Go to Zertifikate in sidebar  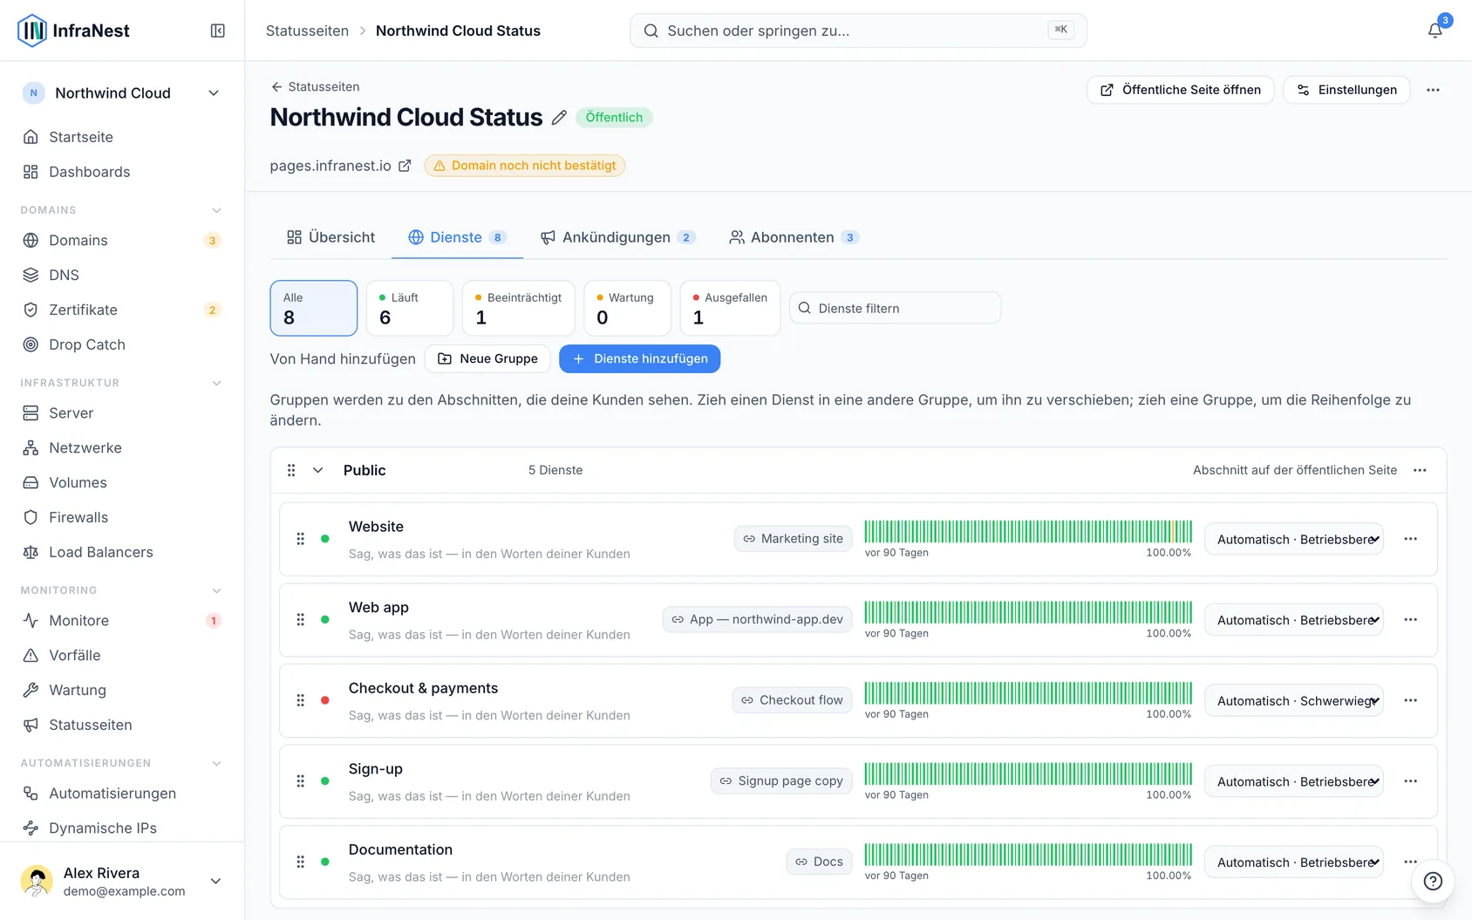pyautogui.click(x=122, y=310)
